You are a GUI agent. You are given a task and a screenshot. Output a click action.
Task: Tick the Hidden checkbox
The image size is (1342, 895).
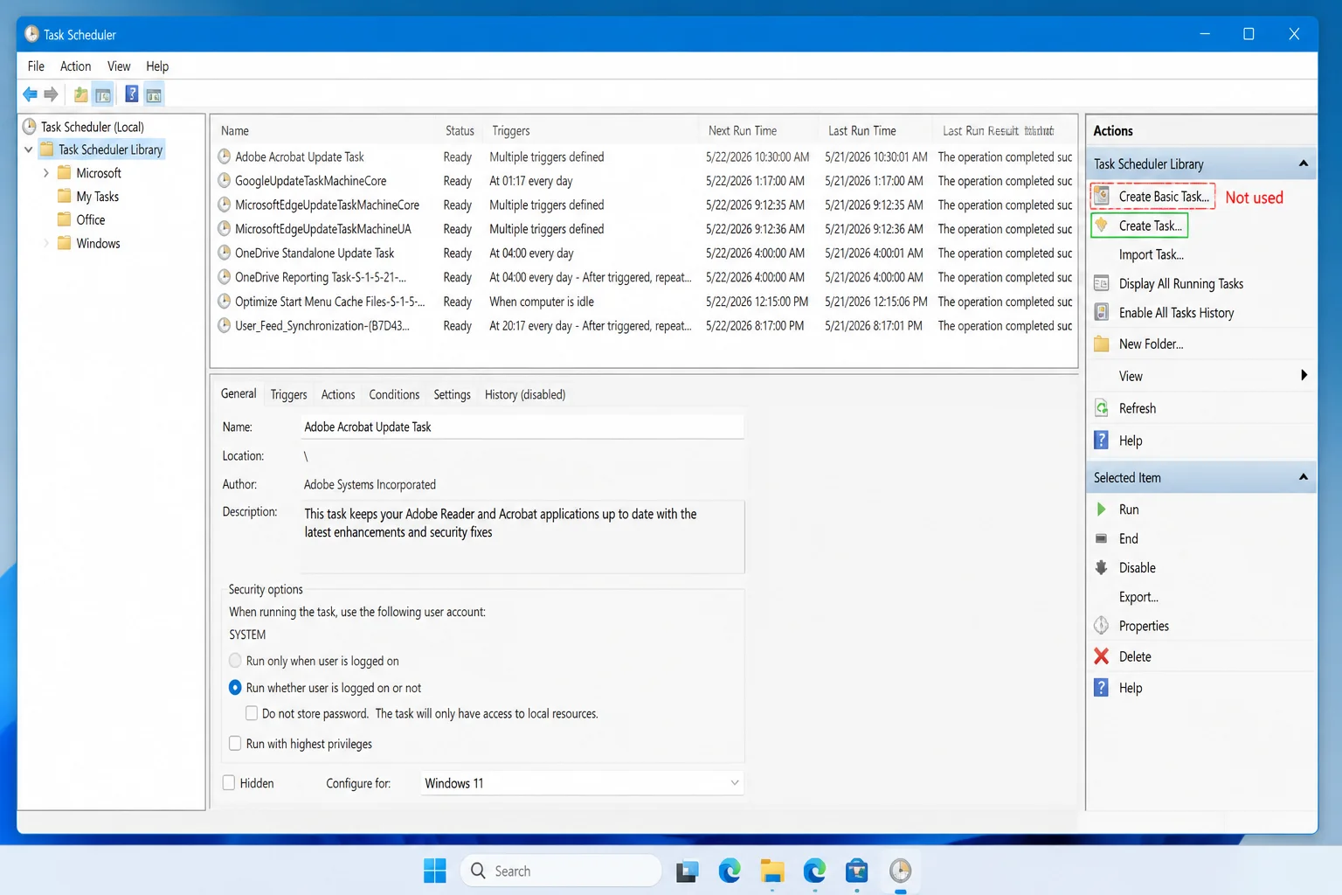coord(229,783)
